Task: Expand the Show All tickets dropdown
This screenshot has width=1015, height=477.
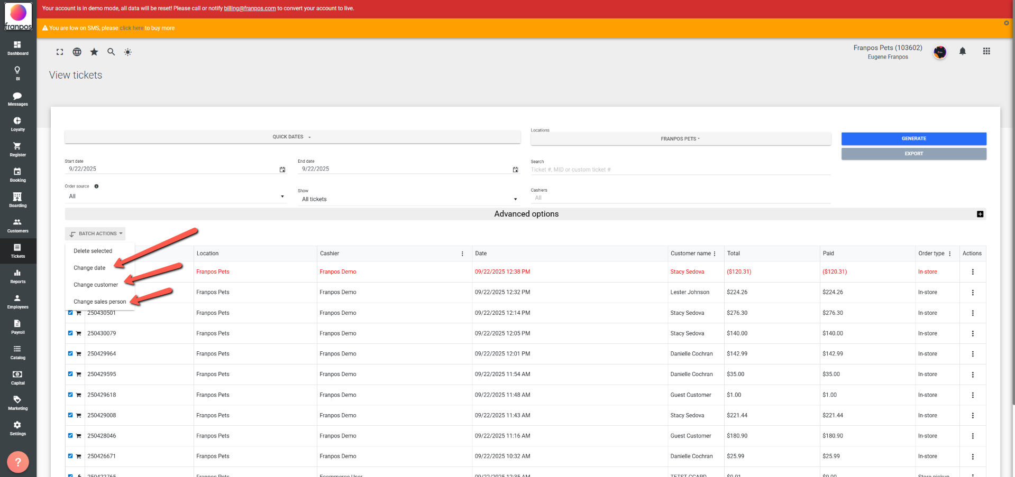Action: pos(408,199)
